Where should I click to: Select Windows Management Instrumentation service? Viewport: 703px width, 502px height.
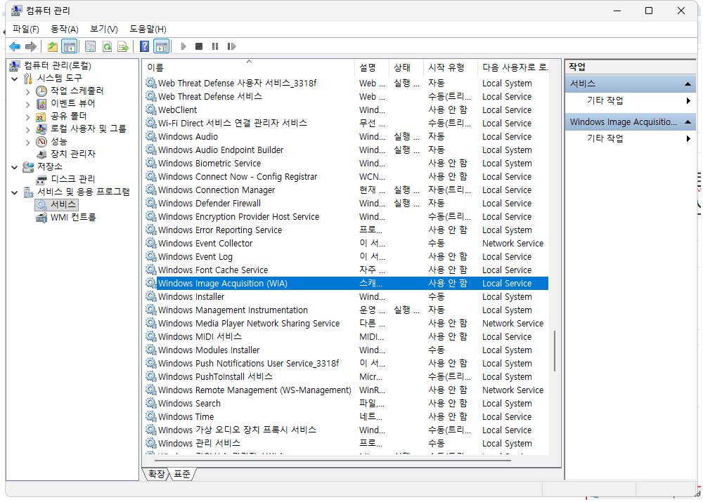(x=346, y=310)
